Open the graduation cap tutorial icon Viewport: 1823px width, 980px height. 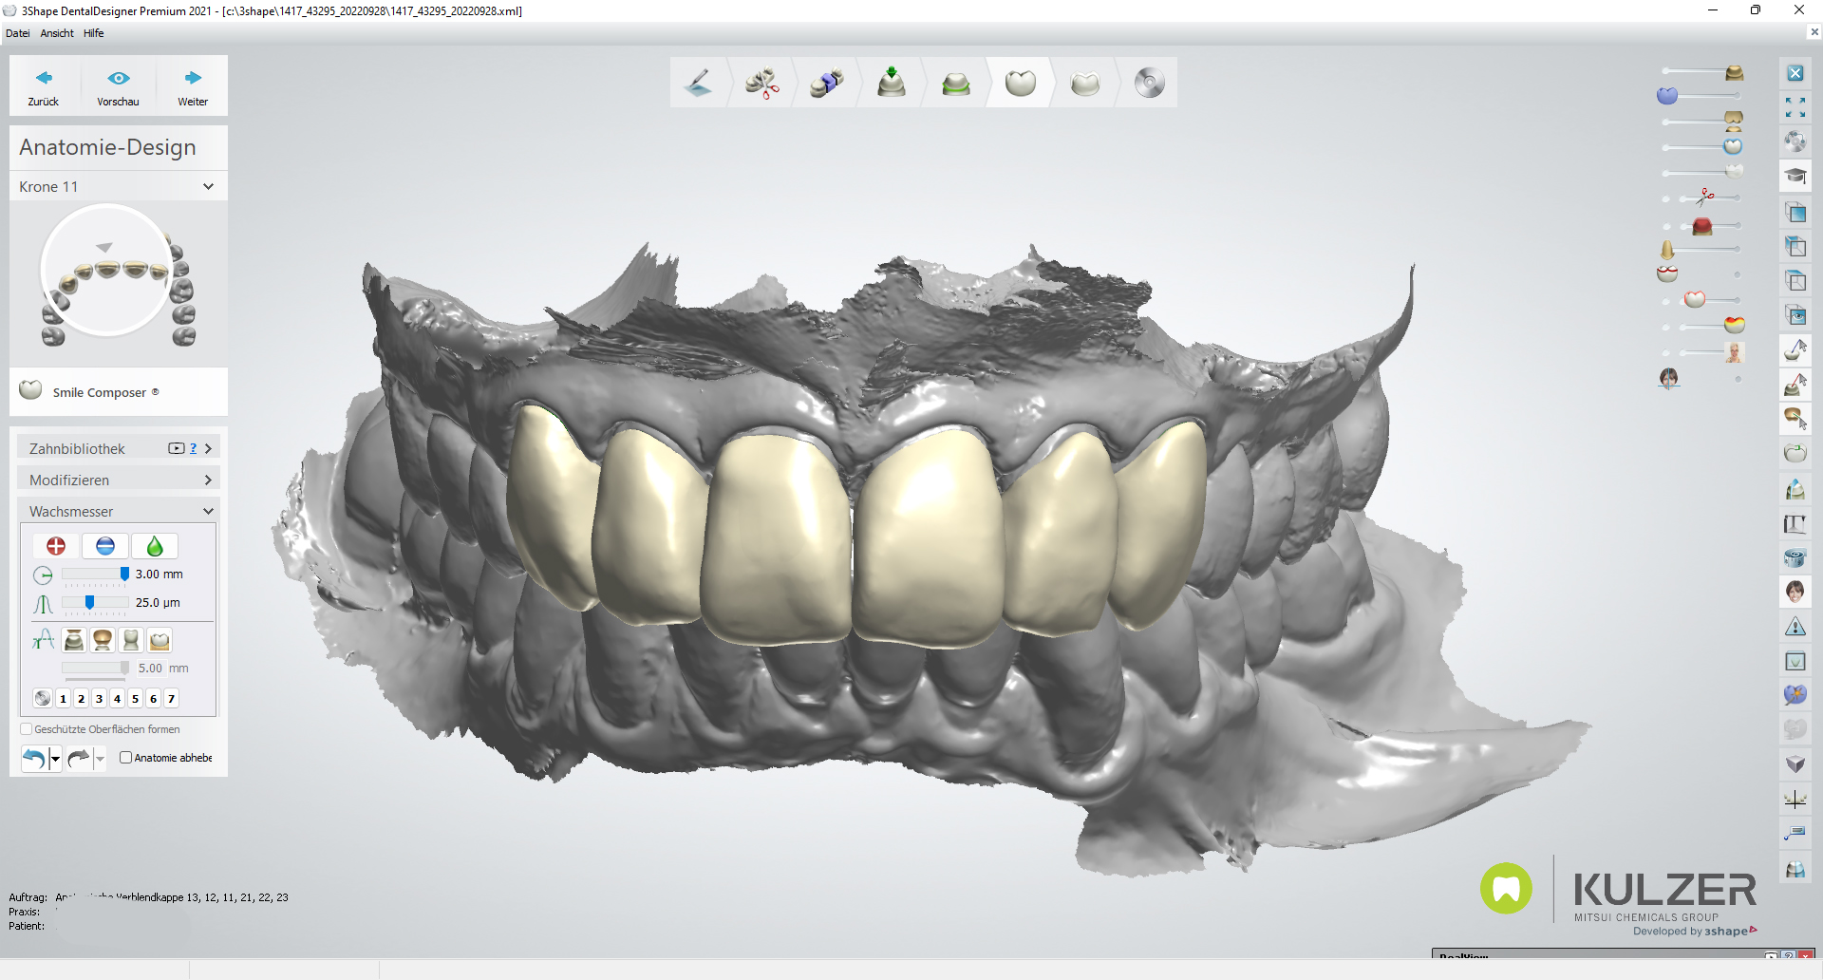pos(1795,177)
